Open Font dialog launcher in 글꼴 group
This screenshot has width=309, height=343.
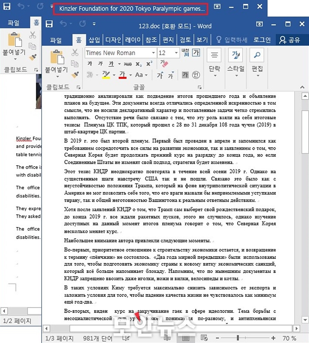199,87
